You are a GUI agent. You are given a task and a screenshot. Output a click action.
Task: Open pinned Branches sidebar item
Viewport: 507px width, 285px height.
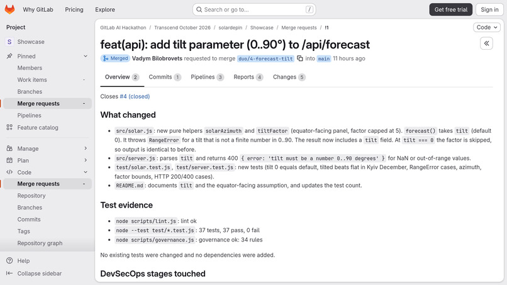click(x=48, y=92)
